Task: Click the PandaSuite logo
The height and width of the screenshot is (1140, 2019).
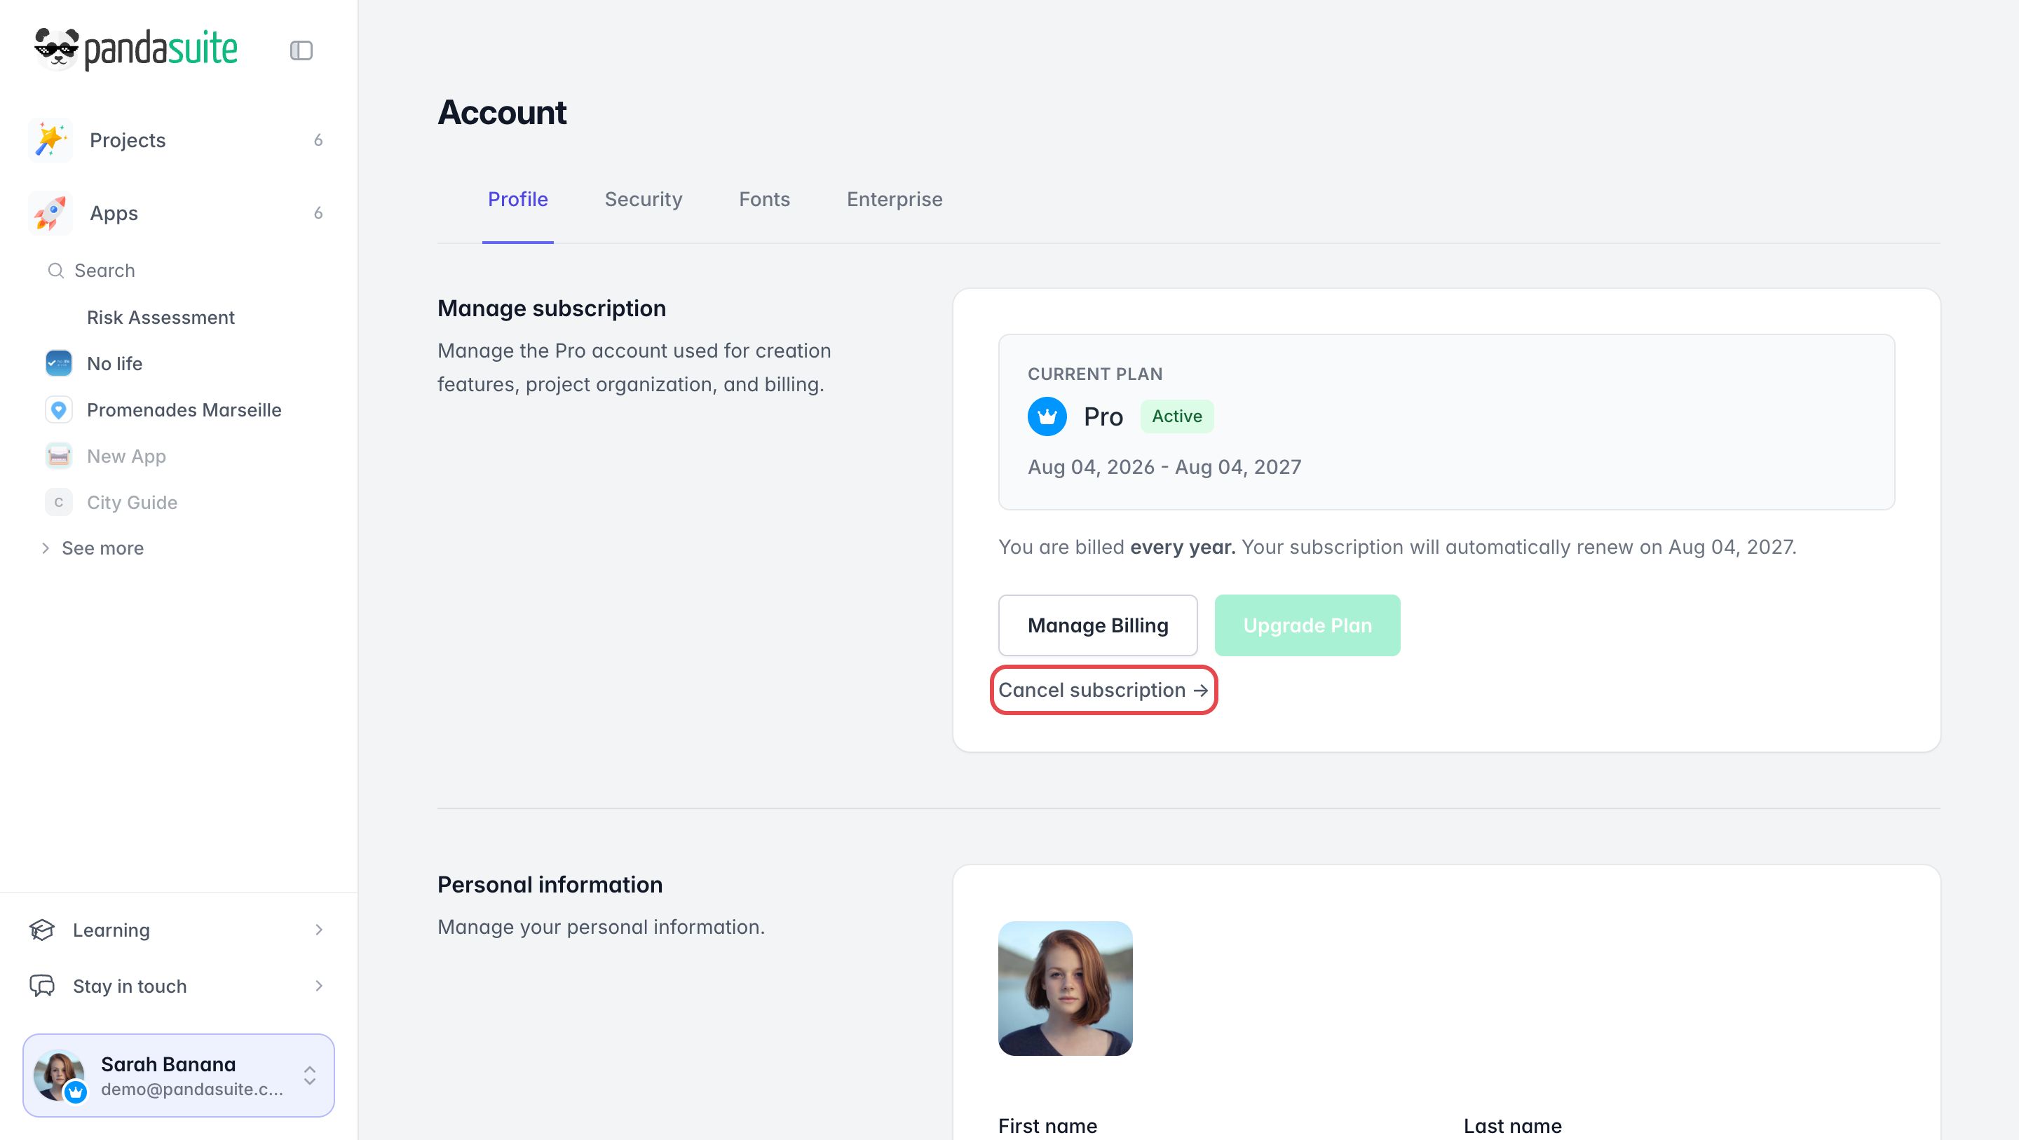Action: [135, 49]
